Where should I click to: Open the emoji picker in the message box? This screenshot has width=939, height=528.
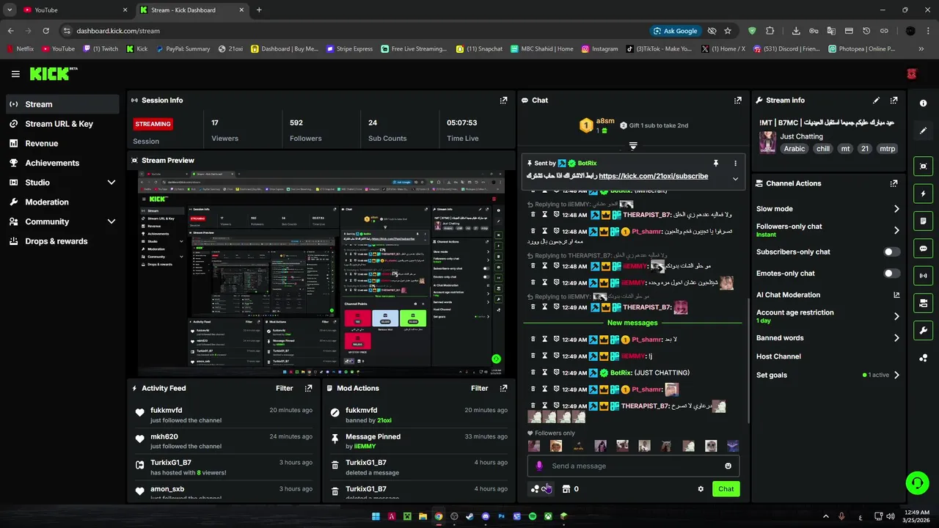[x=728, y=466]
